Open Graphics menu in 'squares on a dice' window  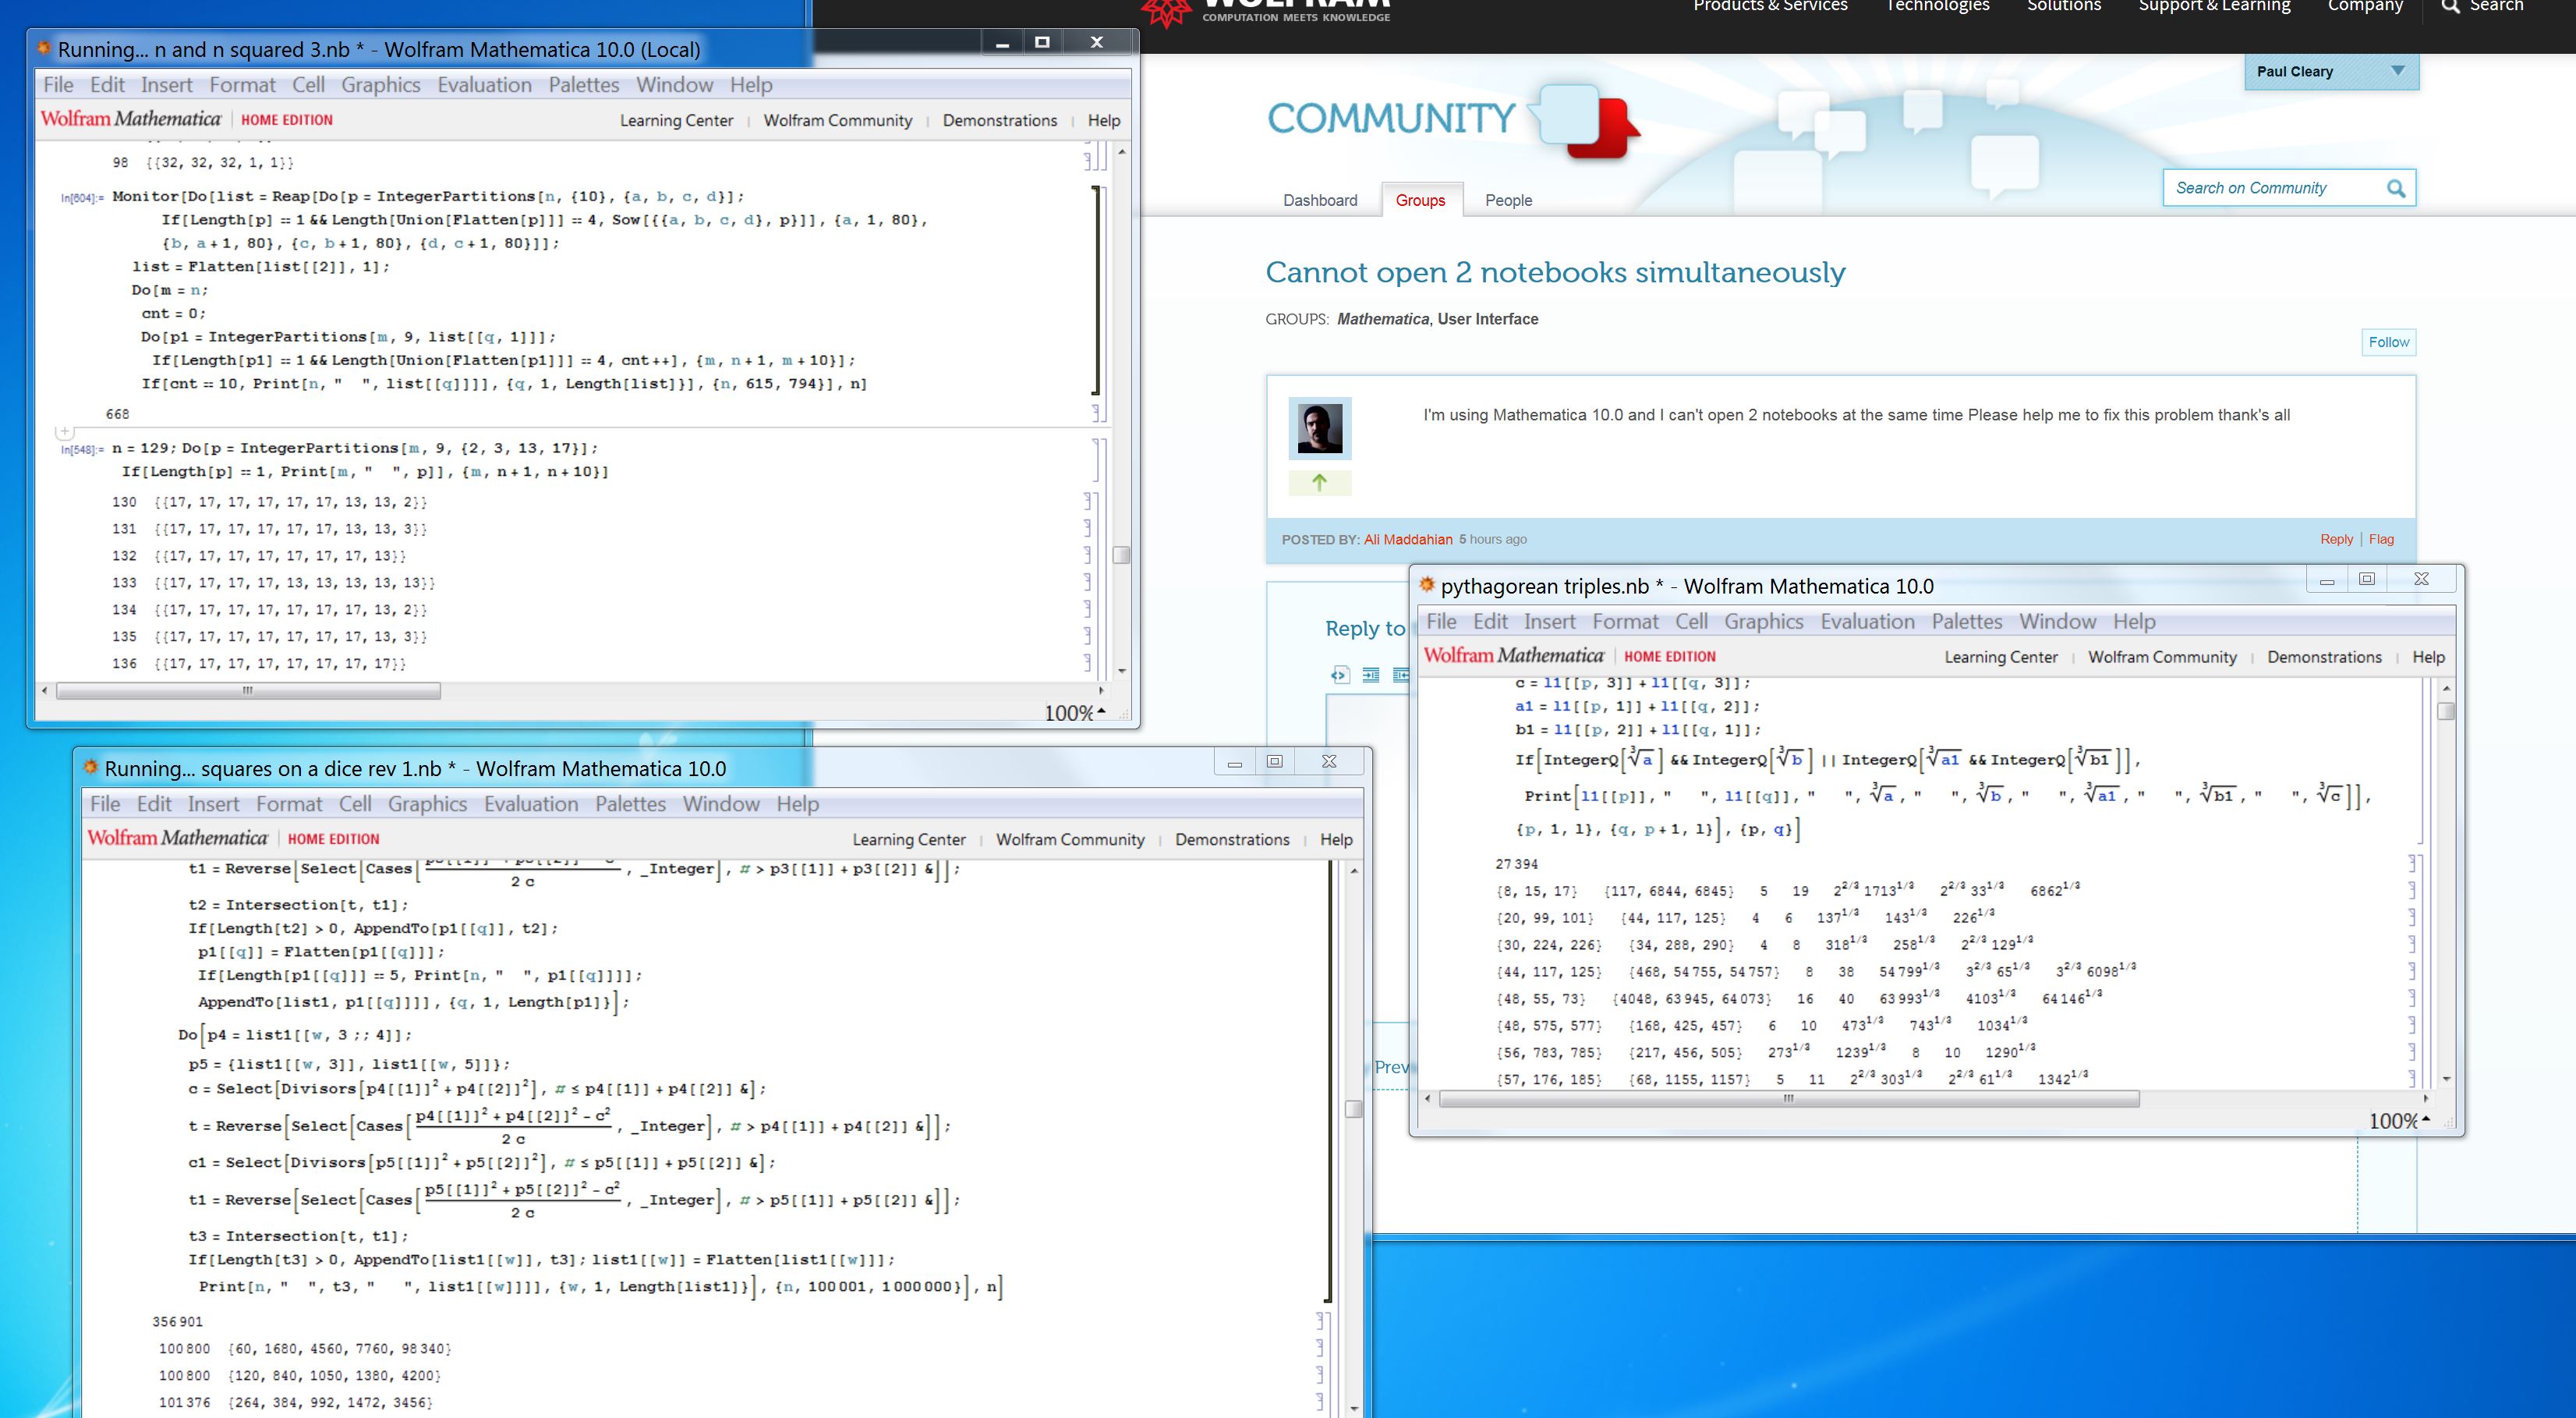(x=427, y=803)
